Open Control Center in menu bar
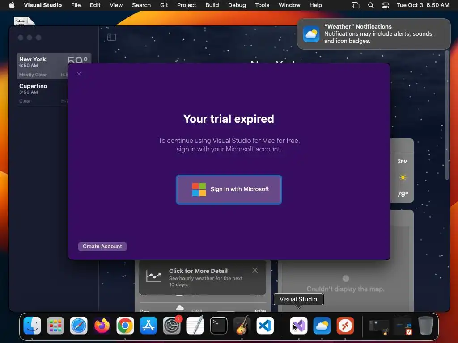This screenshot has width=458, height=343. coord(386,5)
